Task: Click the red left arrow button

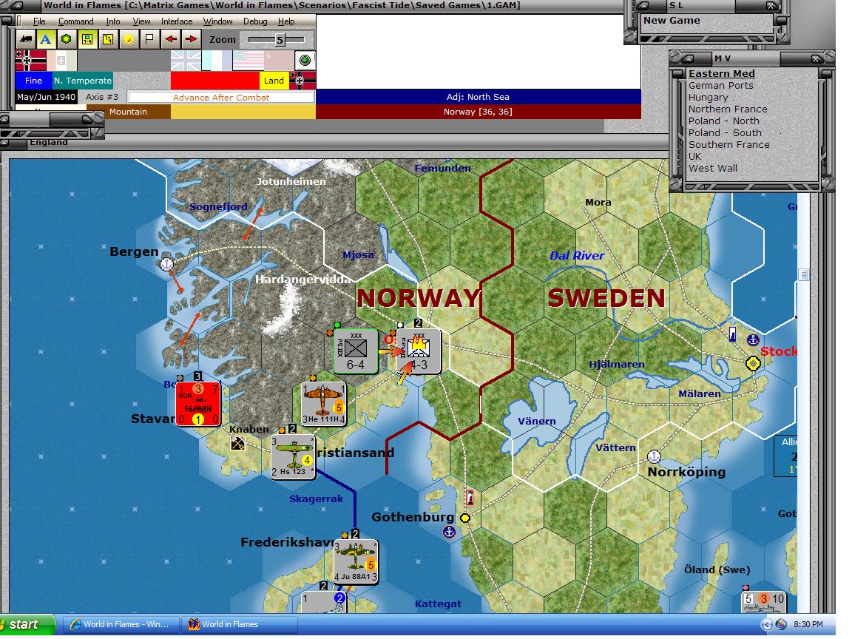Action: coord(171,39)
